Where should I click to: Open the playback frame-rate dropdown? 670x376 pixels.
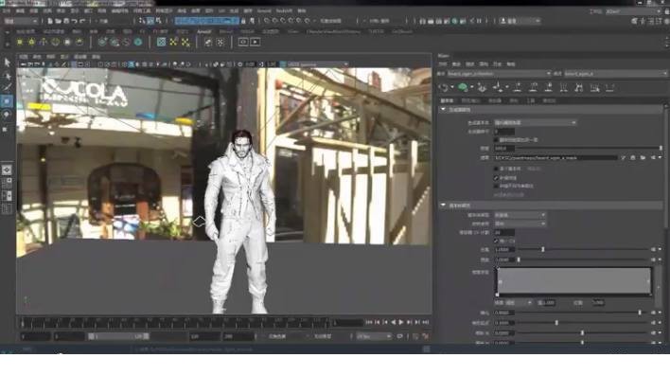374,336
